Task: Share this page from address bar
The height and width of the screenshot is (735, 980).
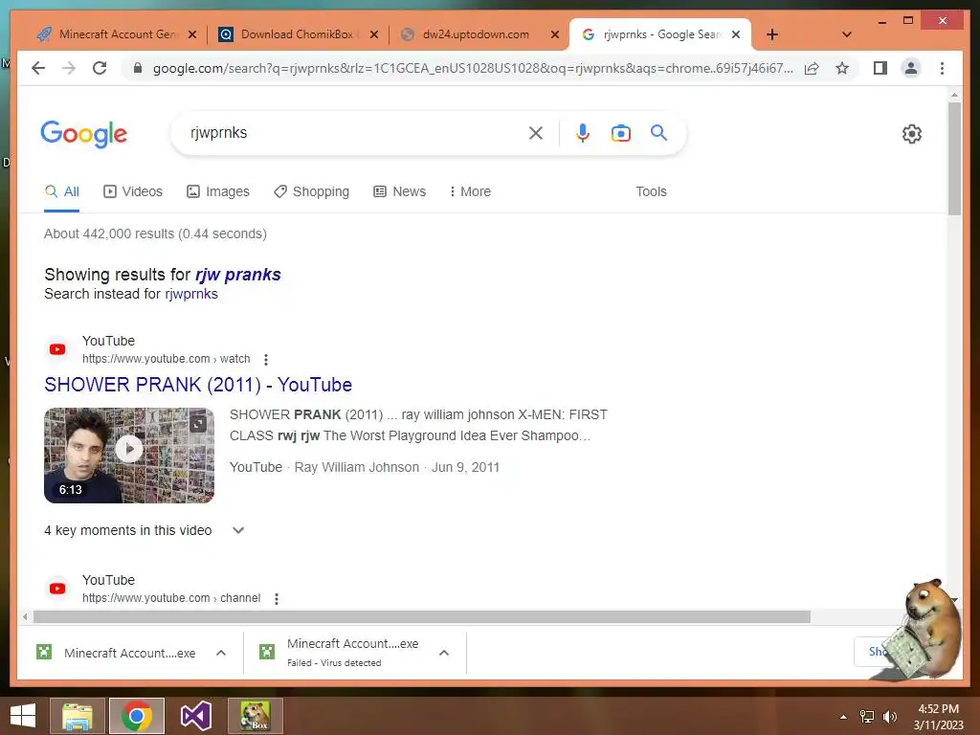Action: pos(812,68)
